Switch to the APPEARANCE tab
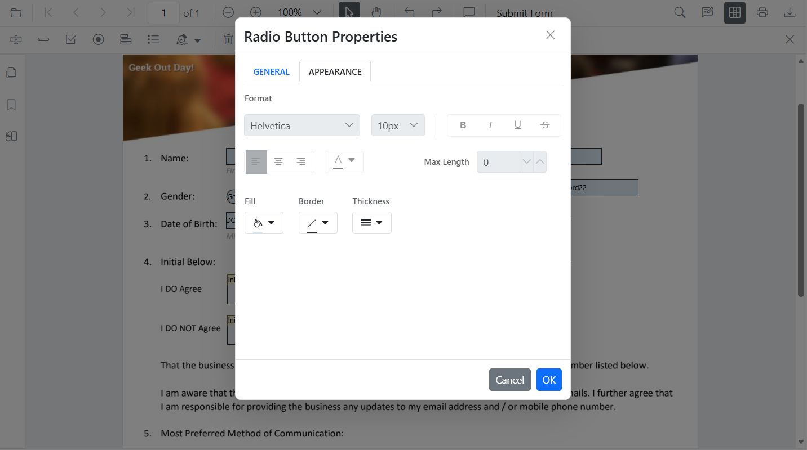 pyautogui.click(x=335, y=71)
